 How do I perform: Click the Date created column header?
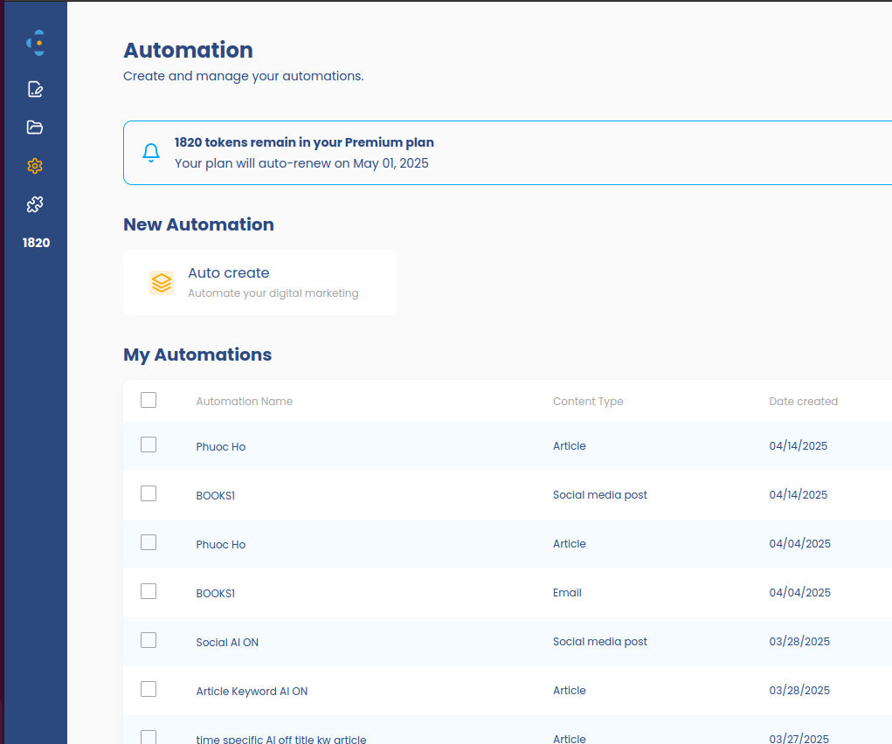tap(803, 402)
